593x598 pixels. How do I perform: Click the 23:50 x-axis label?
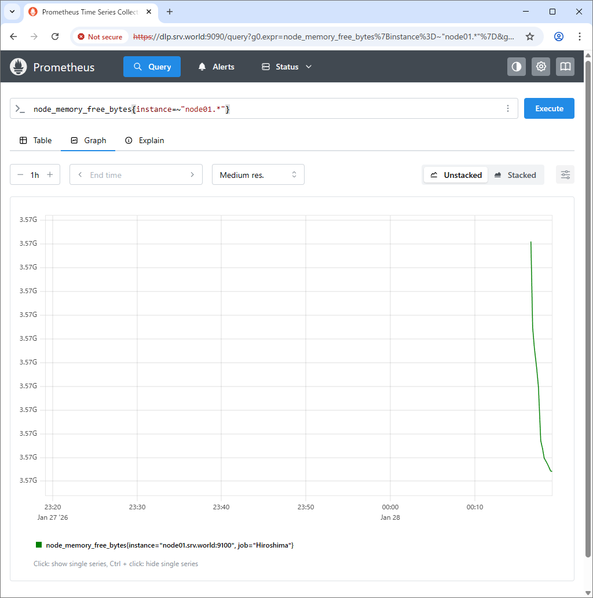pos(306,507)
